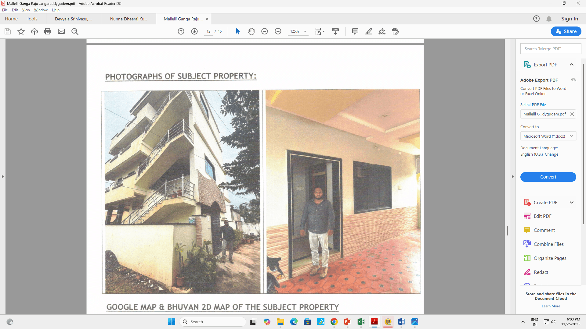The image size is (586, 329).
Task: Click the blue Convert button
Action: (548, 177)
